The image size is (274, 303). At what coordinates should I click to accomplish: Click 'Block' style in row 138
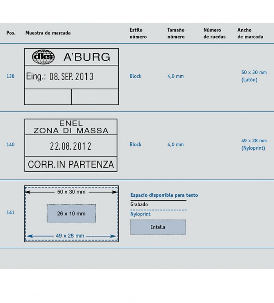pyautogui.click(x=135, y=76)
